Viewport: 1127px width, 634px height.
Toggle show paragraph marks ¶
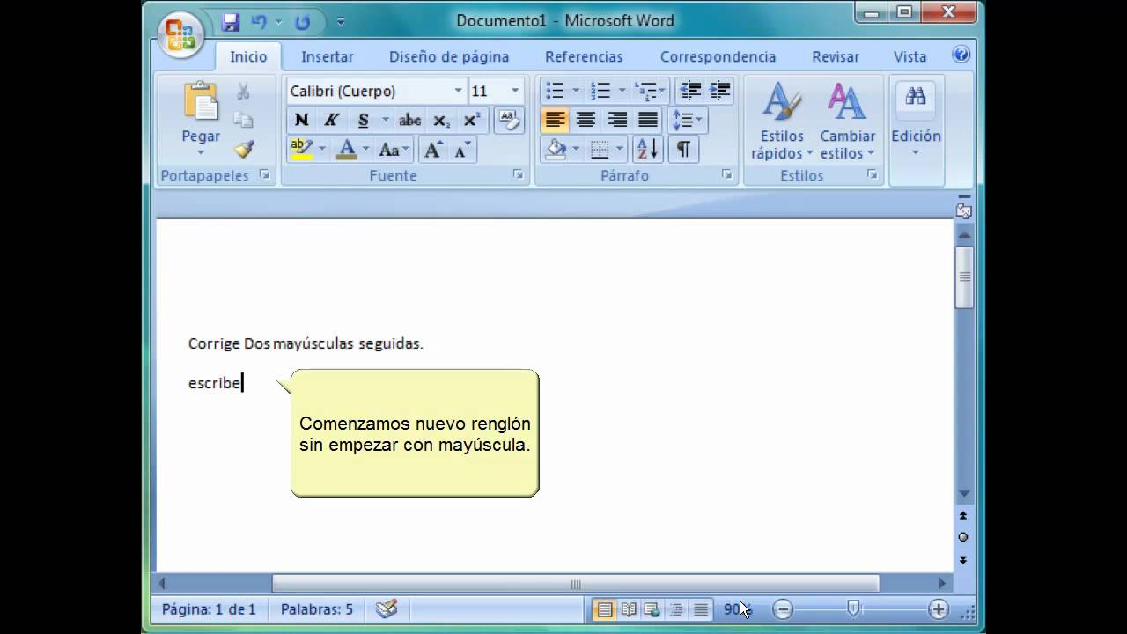click(683, 149)
